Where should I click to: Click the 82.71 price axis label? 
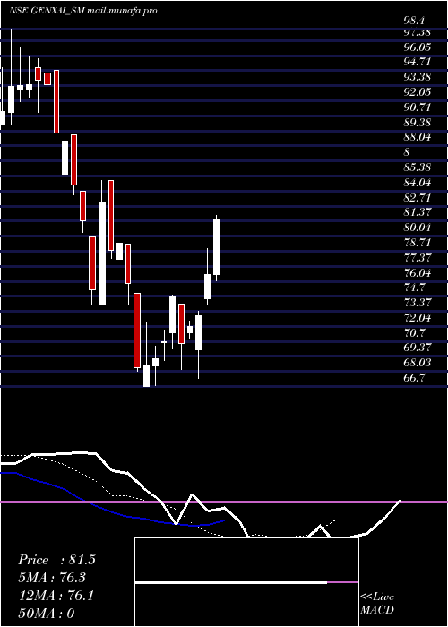pos(418,198)
